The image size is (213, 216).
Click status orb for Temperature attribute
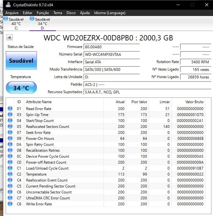10,174
